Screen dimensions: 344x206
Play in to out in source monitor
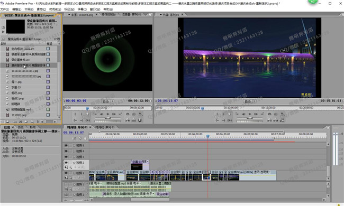point(87,120)
